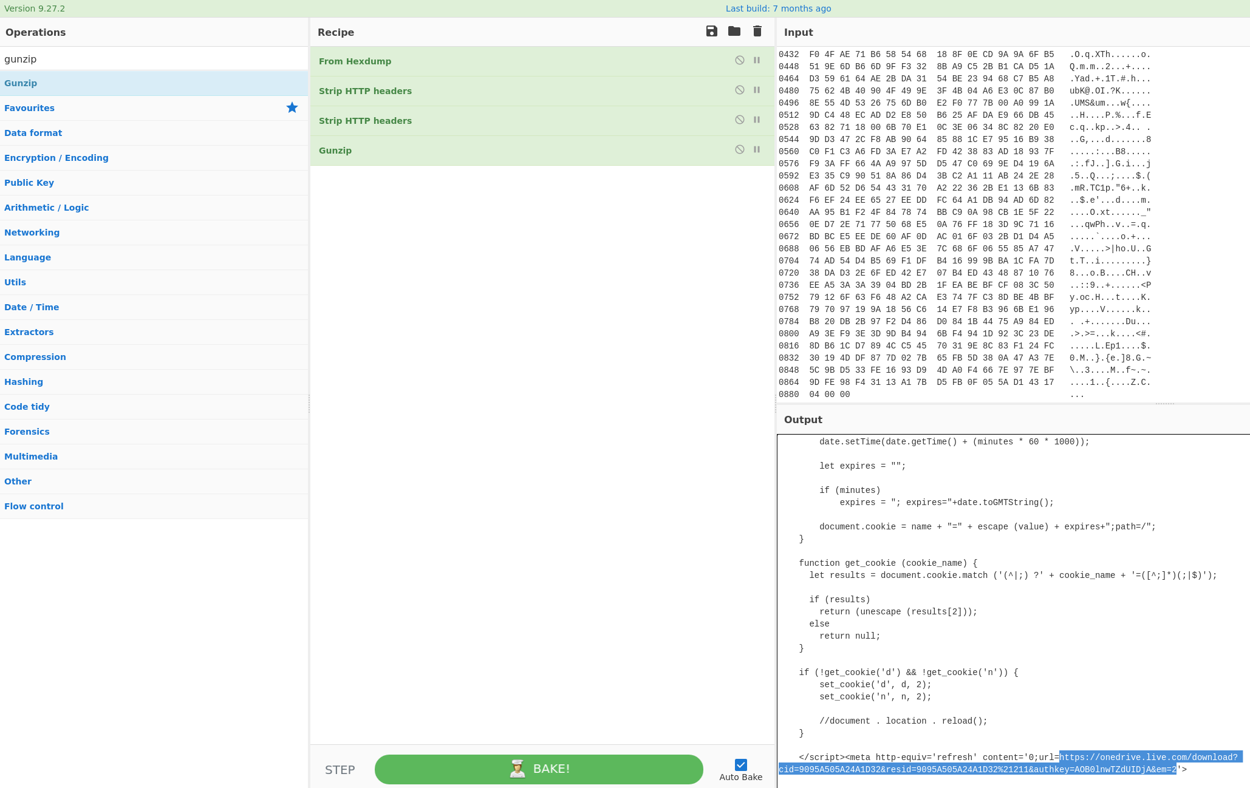Open the Compression category

coord(154,357)
